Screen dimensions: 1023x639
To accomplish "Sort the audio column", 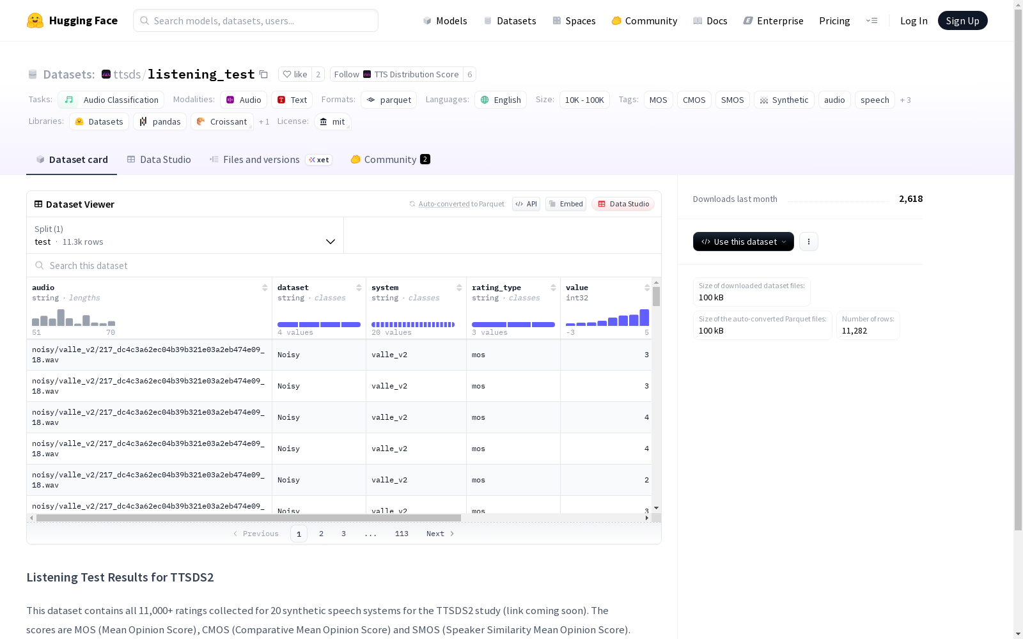I will [265, 288].
